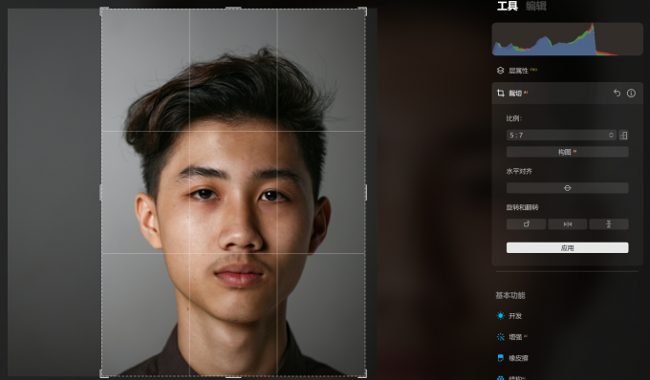The image size is (650, 380).
Task: Click the top-right crop corner handle
Action: coord(362,11)
